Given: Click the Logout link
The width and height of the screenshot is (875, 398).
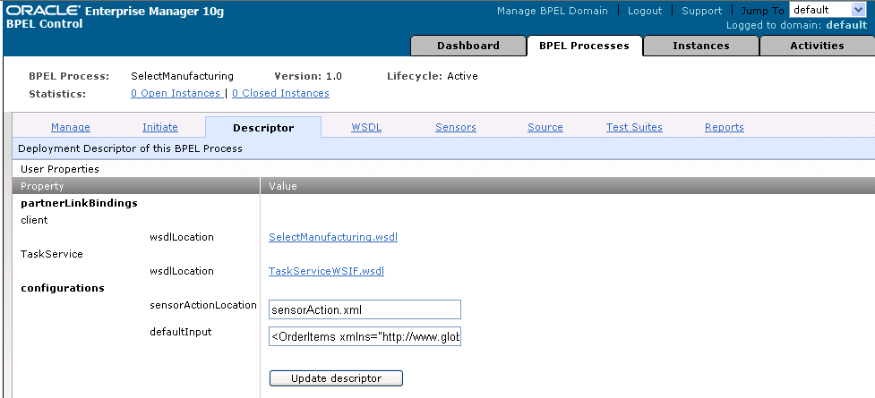Looking at the screenshot, I should tap(645, 11).
